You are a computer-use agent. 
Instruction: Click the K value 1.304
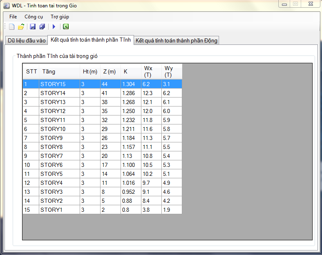tap(131, 84)
